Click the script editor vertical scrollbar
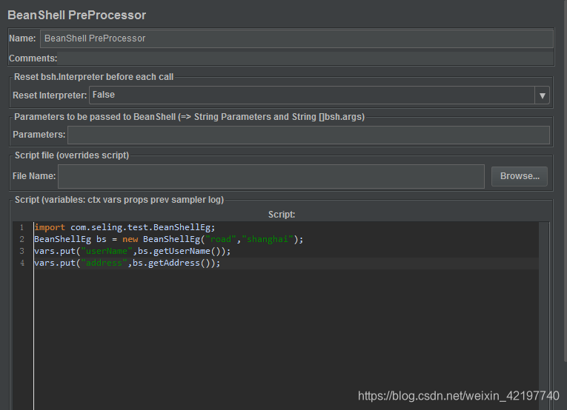Image resolution: width=567 pixels, height=410 pixels. click(x=543, y=316)
